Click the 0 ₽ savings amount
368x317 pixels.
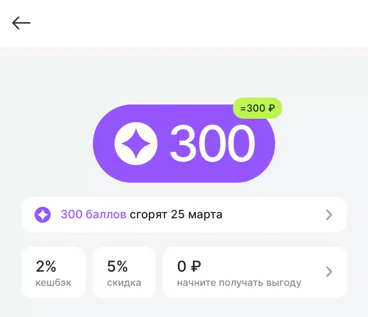point(189,266)
